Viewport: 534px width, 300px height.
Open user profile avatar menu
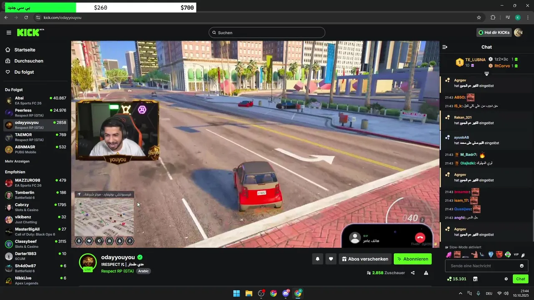point(518,32)
